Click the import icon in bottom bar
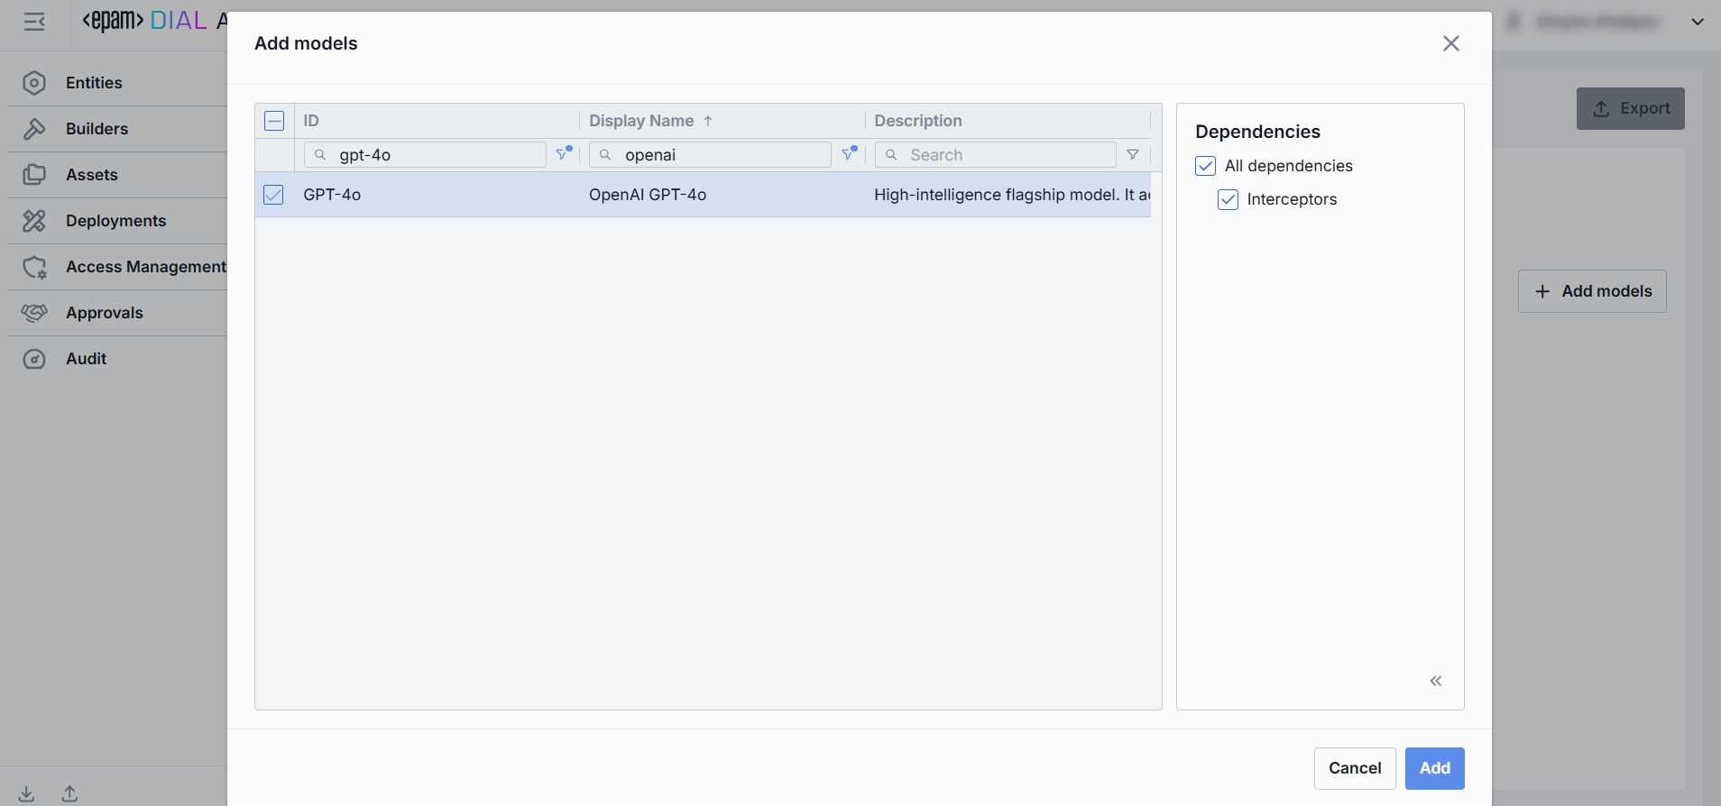 (27, 793)
